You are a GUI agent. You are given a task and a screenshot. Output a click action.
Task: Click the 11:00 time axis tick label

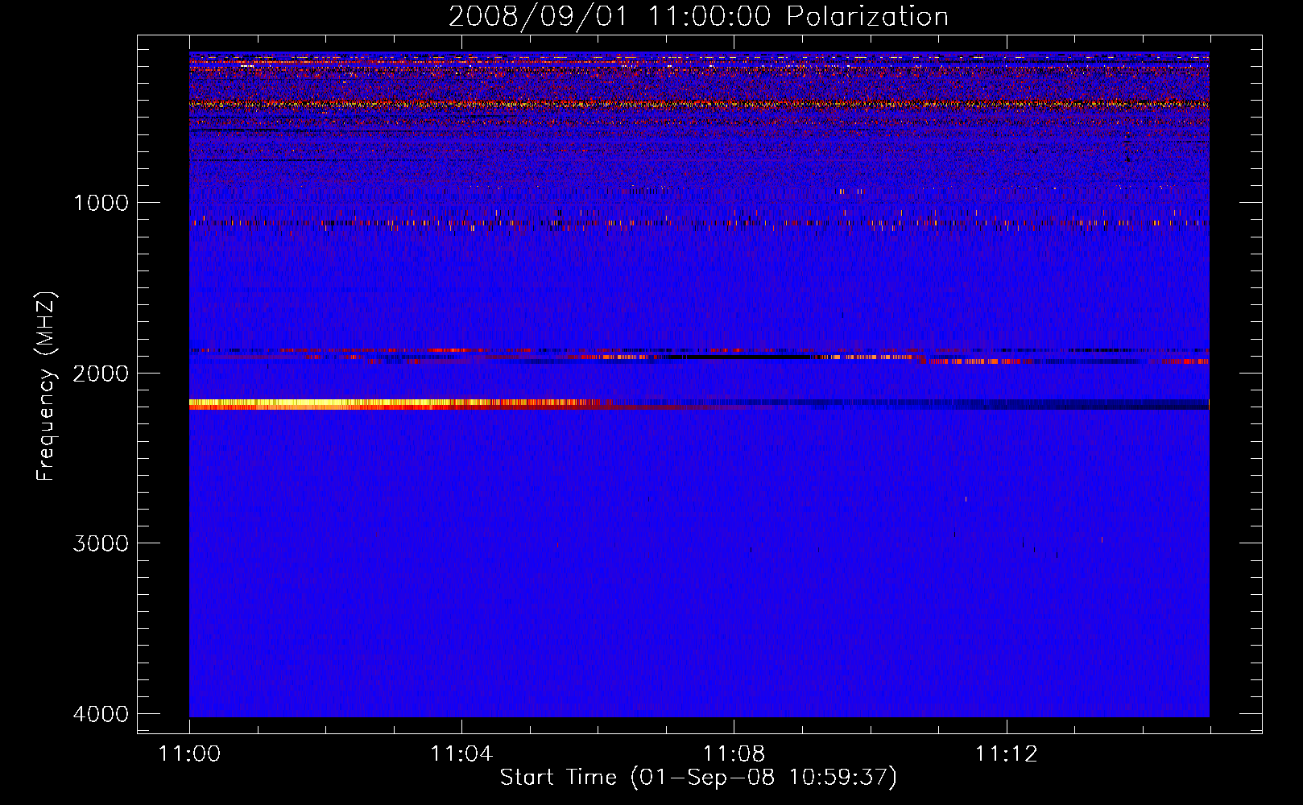click(189, 754)
